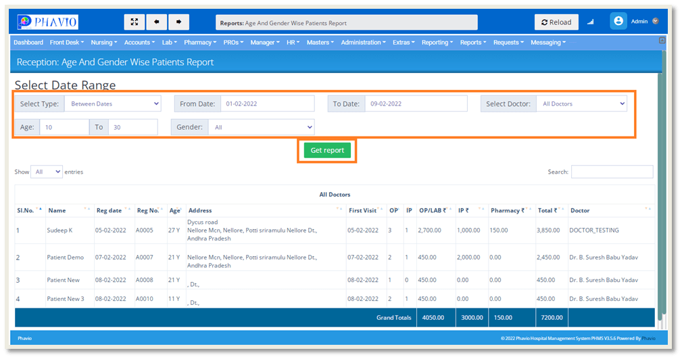This screenshot has width=682, height=359.
Task: Open the Select Type dropdown
Action: pos(113,103)
